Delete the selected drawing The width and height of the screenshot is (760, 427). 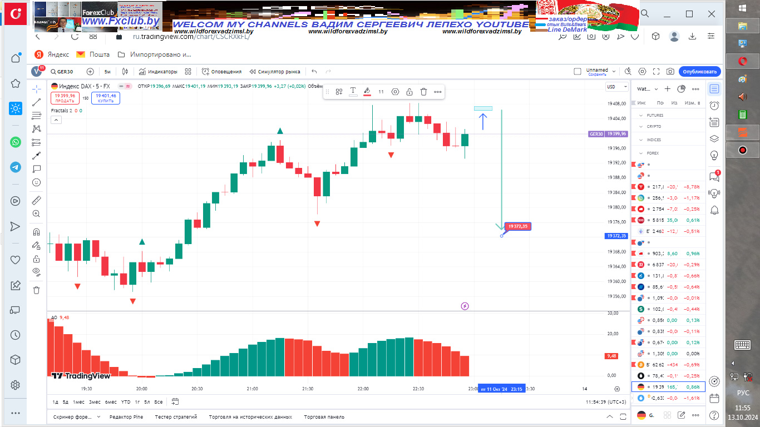(x=423, y=92)
